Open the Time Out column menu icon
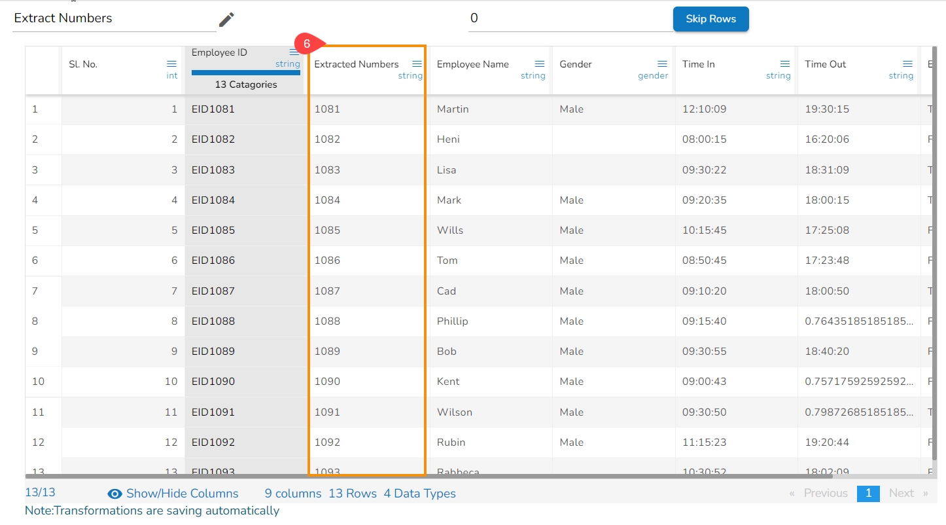Viewport: 946px width, 525px height. tap(907, 64)
